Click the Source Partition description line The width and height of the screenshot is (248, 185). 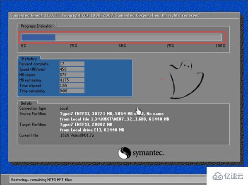(112, 114)
